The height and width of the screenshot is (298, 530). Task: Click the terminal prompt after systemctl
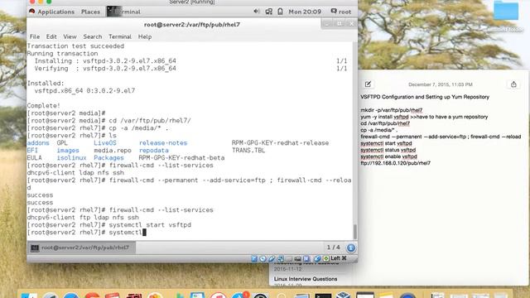[x=144, y=233]
